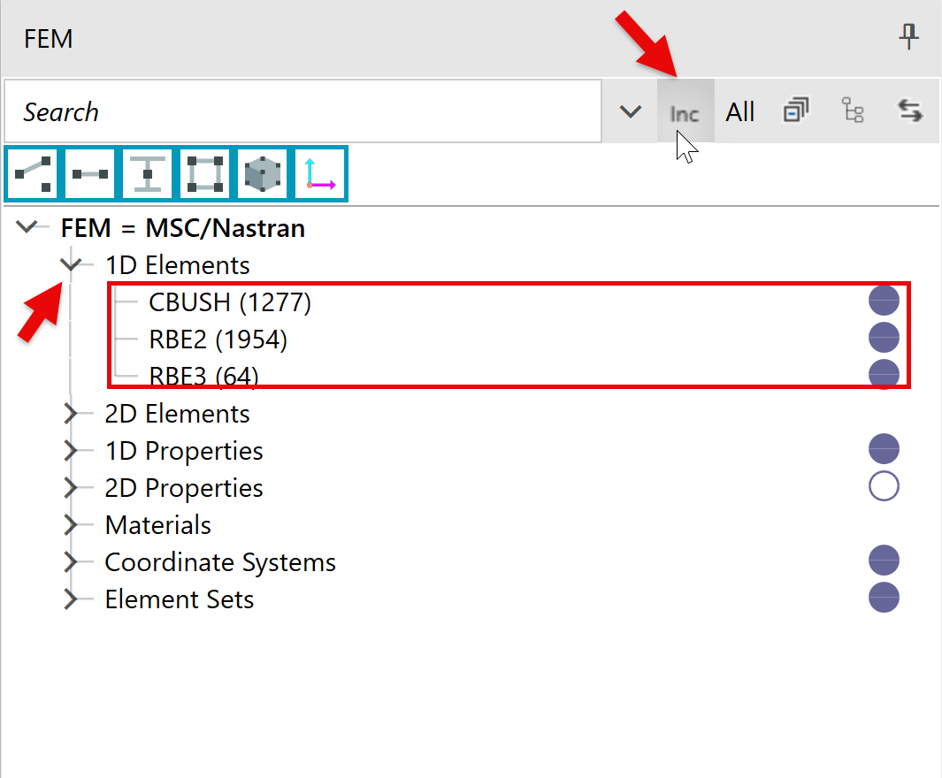Expand the Coordinate Systems node

(70, 562)
